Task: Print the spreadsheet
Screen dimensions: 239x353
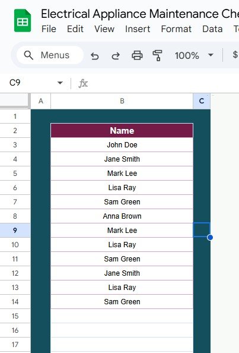Action: [x=137, y=55]
